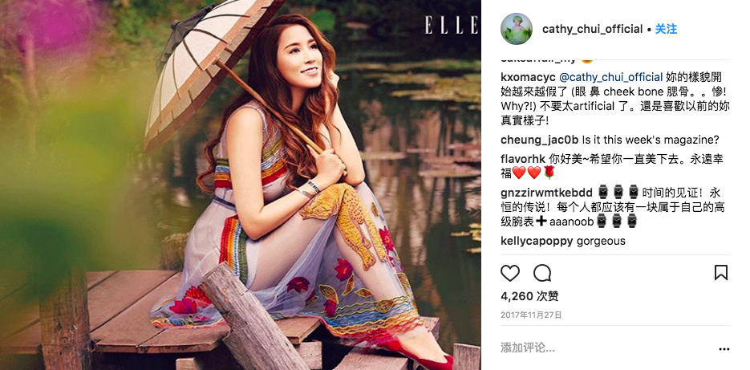Open the 2017年11月27日 post date link

tap(531, 315)
